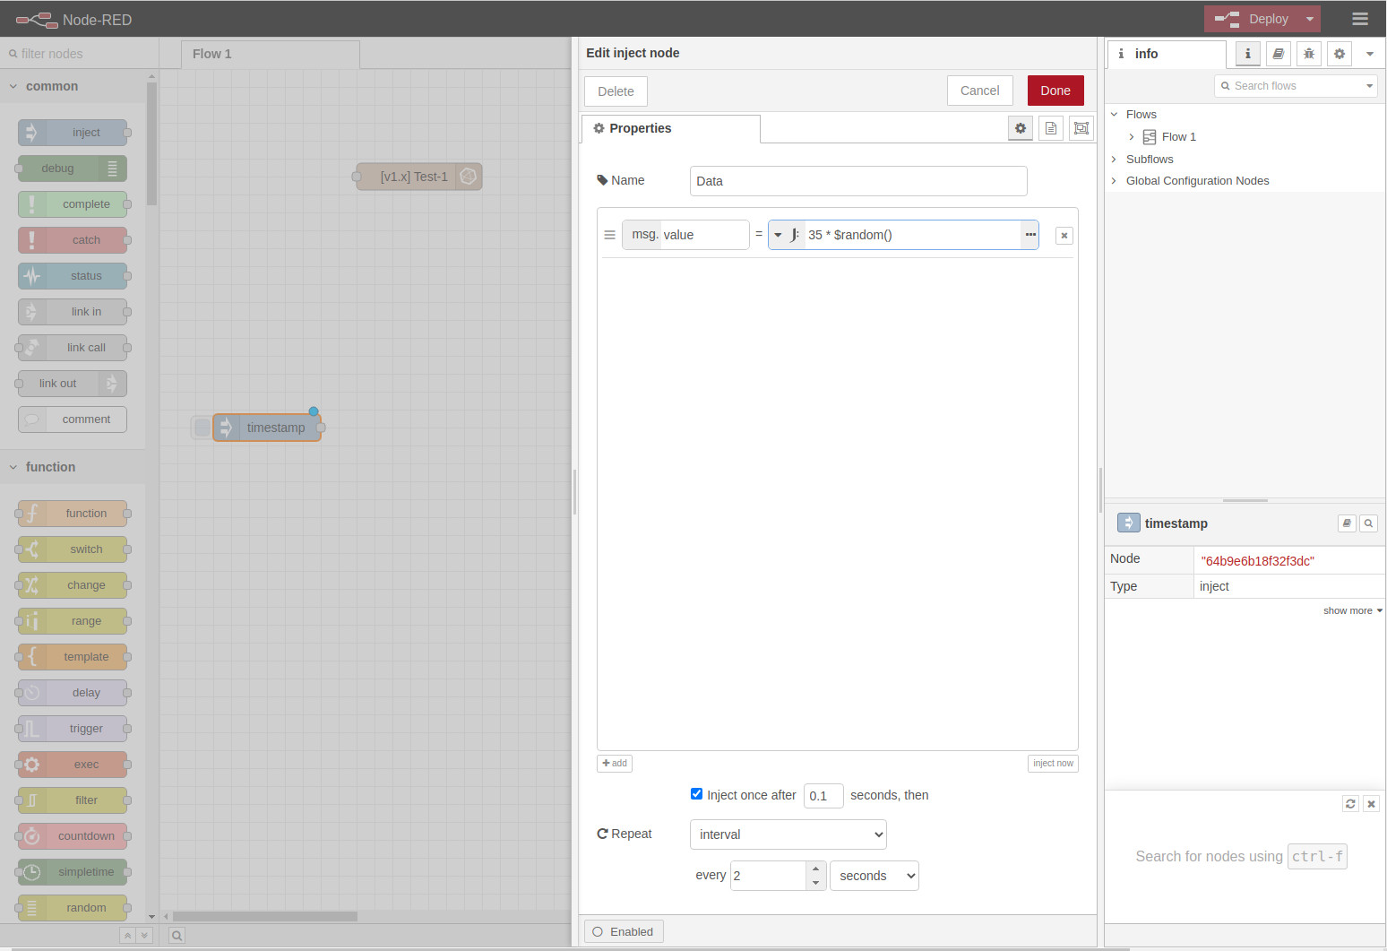Screen dimensions: 1387x951
Task: Expand the Subflows tree item
Action: tap(1115, 160)
